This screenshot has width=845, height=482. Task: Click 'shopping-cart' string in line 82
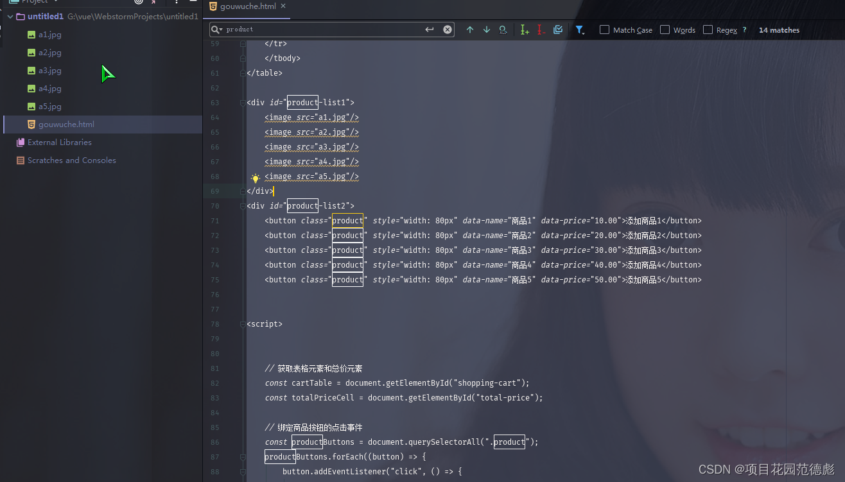tap(488, 383)
